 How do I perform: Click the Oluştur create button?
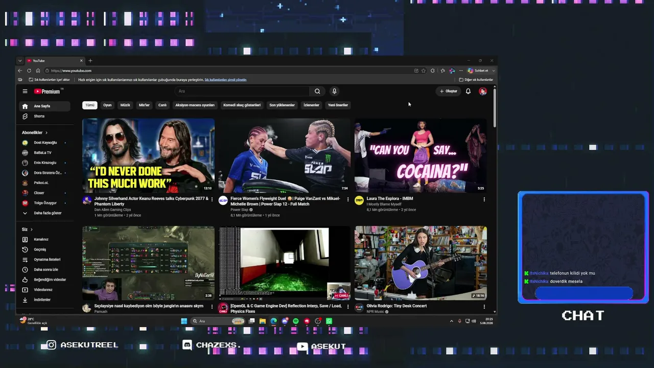coord(449,91)
